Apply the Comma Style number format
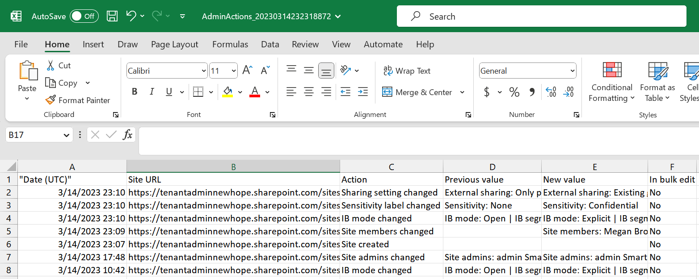Image resolution: width=699 pixels, height=279 pixels. click(x=533, y=92)
